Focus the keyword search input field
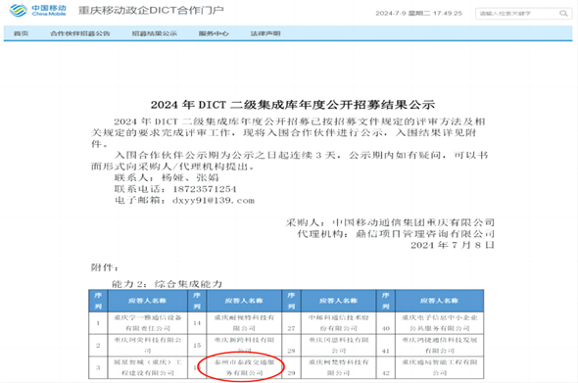The image size is (578, 383). (518, 14)
